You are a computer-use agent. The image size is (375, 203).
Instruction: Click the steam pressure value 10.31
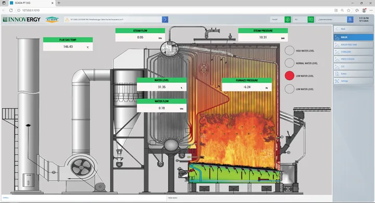263,37
